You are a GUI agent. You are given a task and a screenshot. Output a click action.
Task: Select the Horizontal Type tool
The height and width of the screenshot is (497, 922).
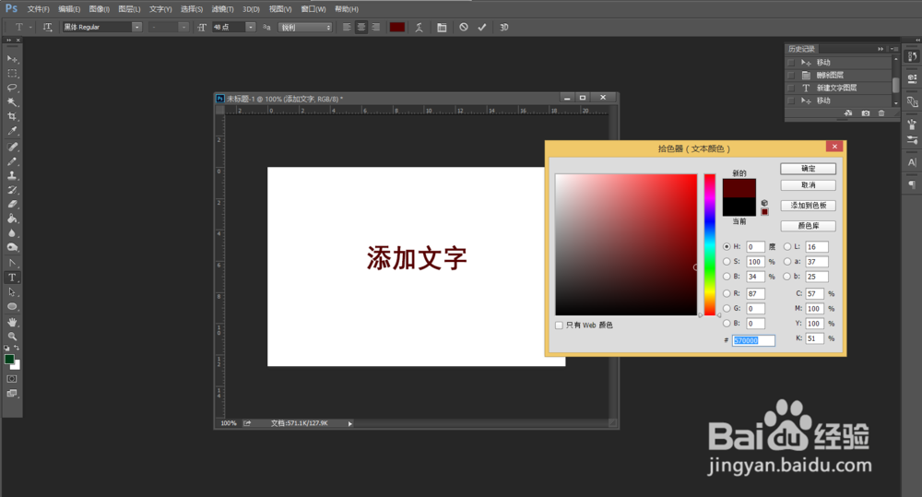pos(12,278)
